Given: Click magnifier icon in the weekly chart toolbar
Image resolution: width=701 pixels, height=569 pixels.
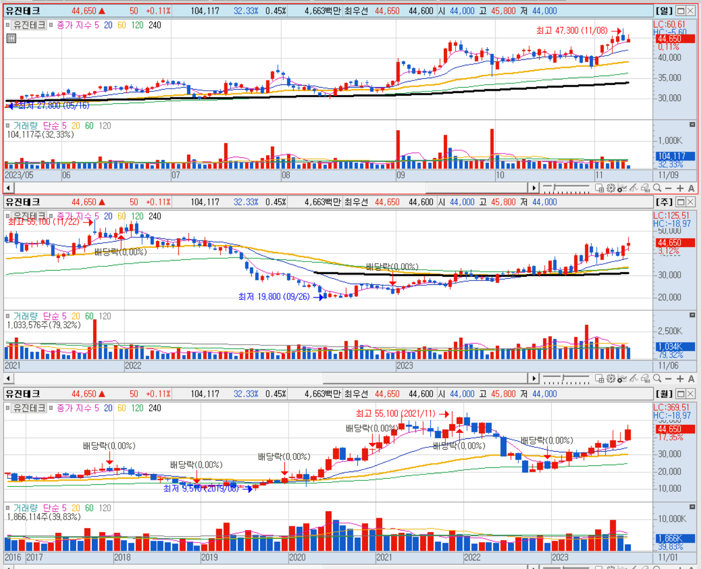Looking at the screenshot, I should (657, 378).
